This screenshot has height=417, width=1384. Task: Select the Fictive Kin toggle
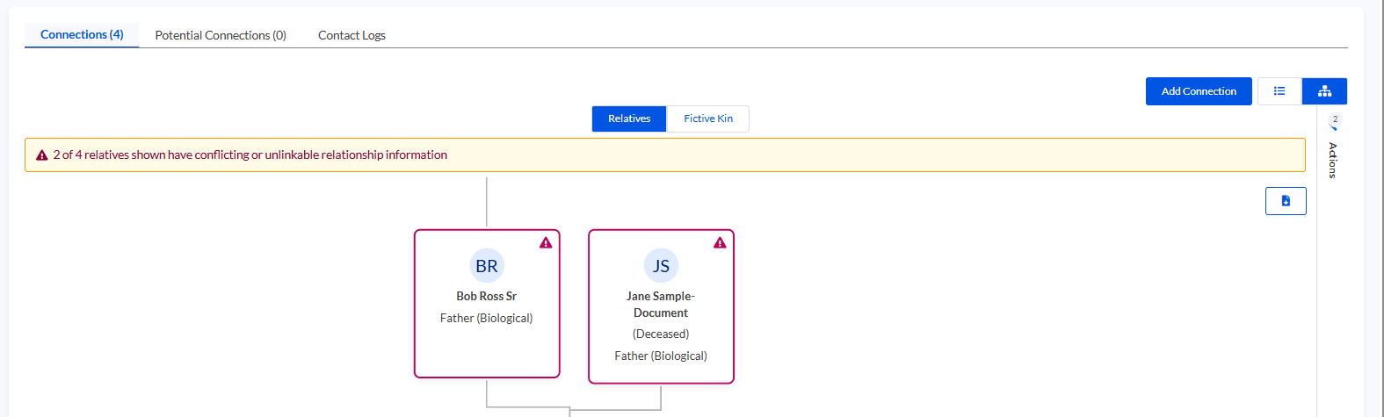(708, 119)
